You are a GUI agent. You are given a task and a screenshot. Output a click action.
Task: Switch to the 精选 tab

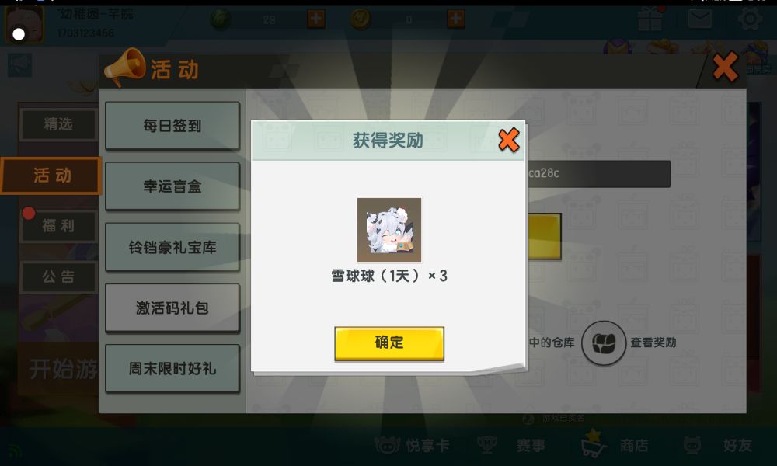[58, 123]
